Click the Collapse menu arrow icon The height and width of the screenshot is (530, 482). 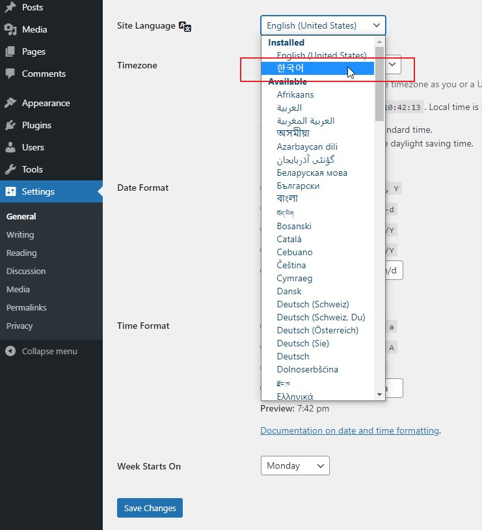pyautogui.click(x=10, y=351)
